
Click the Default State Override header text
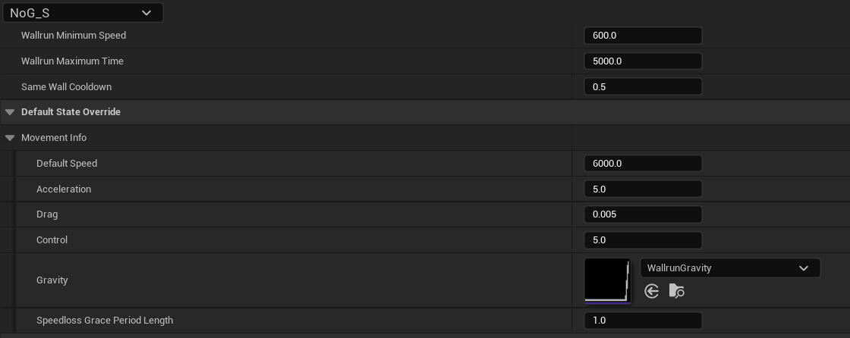tap(71, 112)
